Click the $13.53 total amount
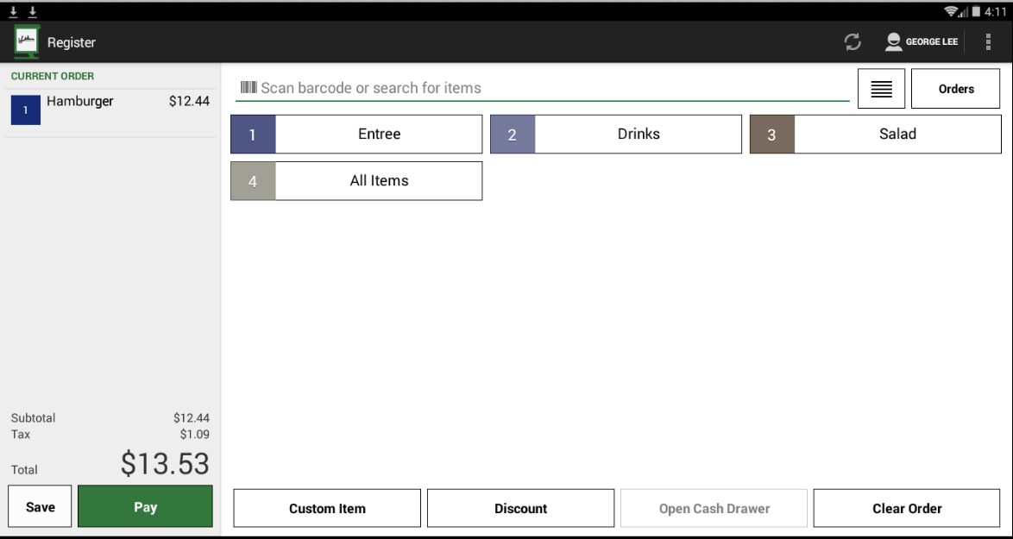Viewport: 1013px width, 539px height. pos(166,464)
